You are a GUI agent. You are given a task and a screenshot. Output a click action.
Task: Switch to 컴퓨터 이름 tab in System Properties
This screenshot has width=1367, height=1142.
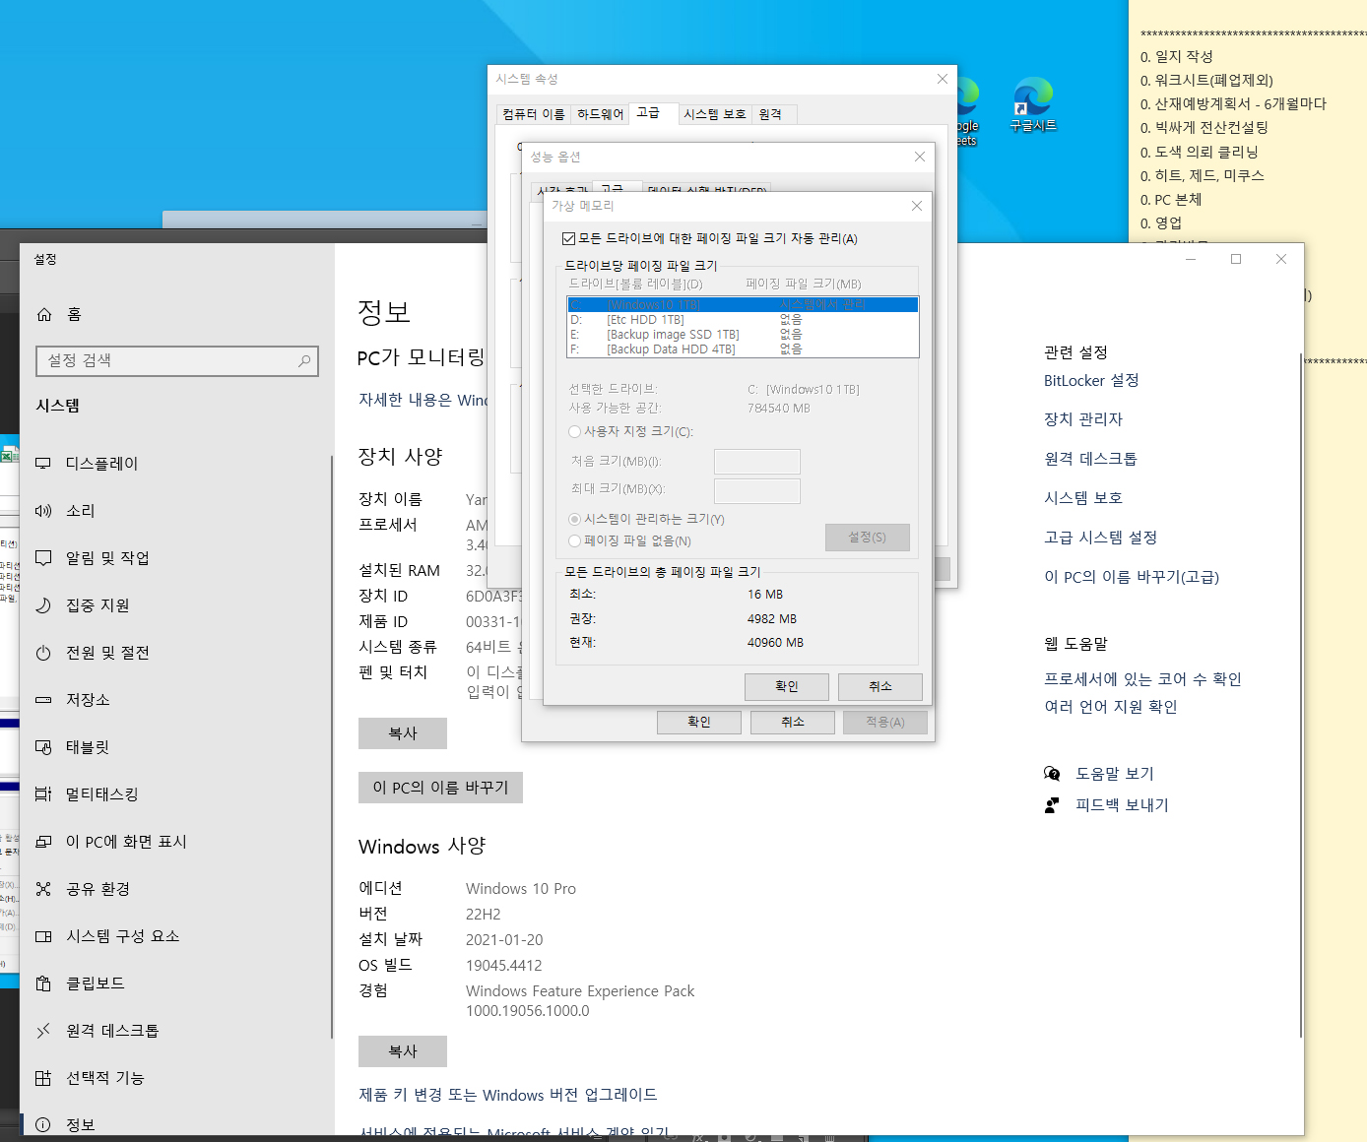pyautogui.click(x=534, y=114)
